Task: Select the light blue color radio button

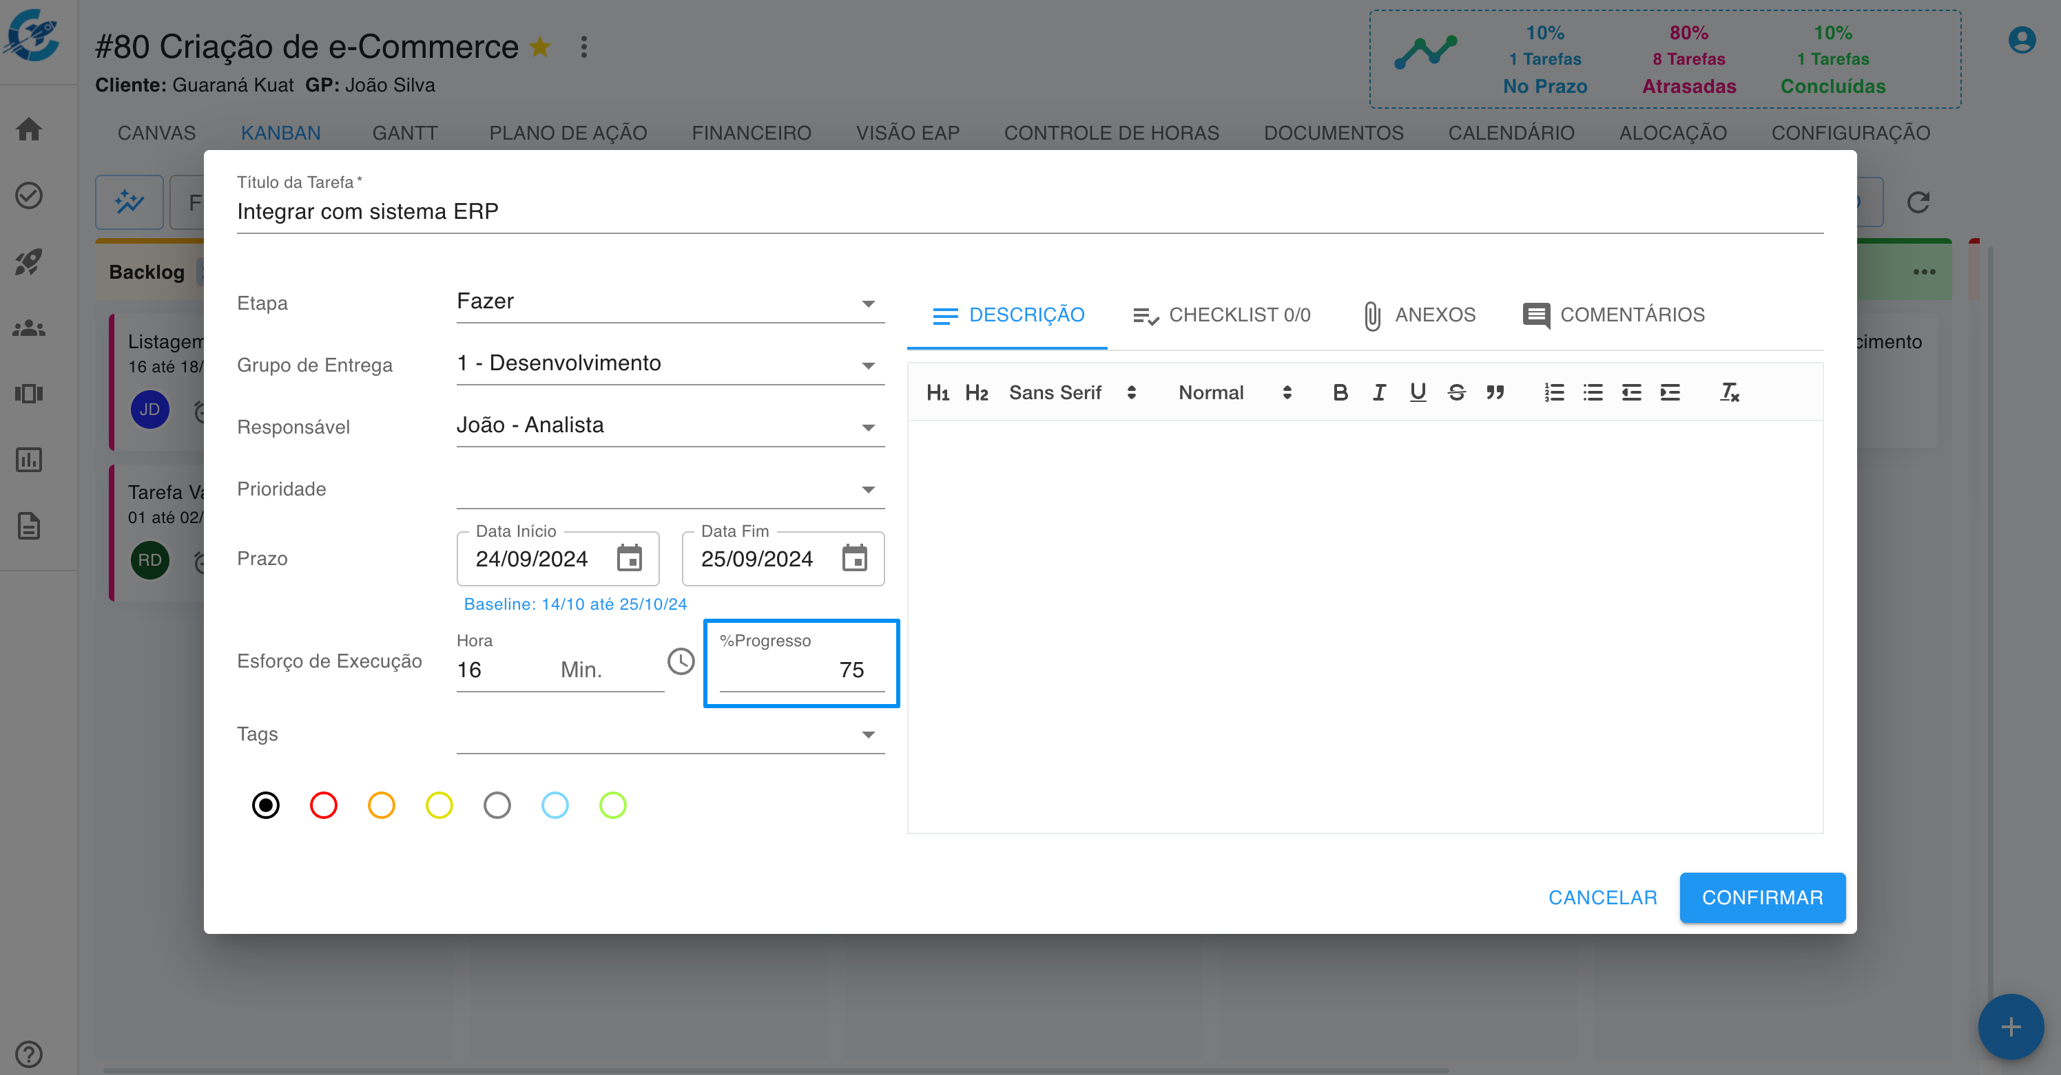Action: (555, 806)
